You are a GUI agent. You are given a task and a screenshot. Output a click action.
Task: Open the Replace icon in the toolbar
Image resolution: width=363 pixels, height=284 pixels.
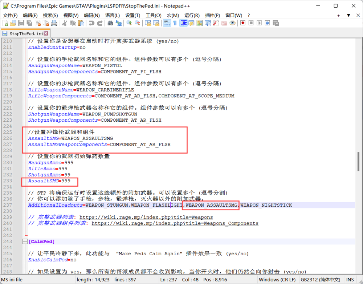118,23
